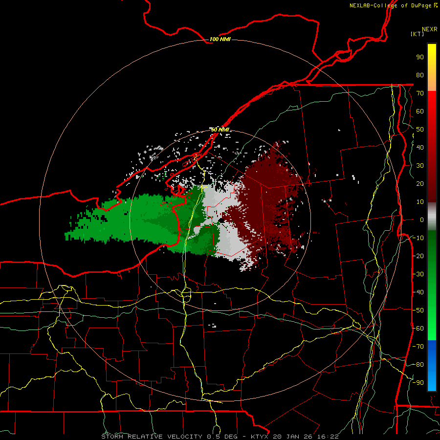
Task: Click the 90 knot value on the scale
Action: coord(420,57)
